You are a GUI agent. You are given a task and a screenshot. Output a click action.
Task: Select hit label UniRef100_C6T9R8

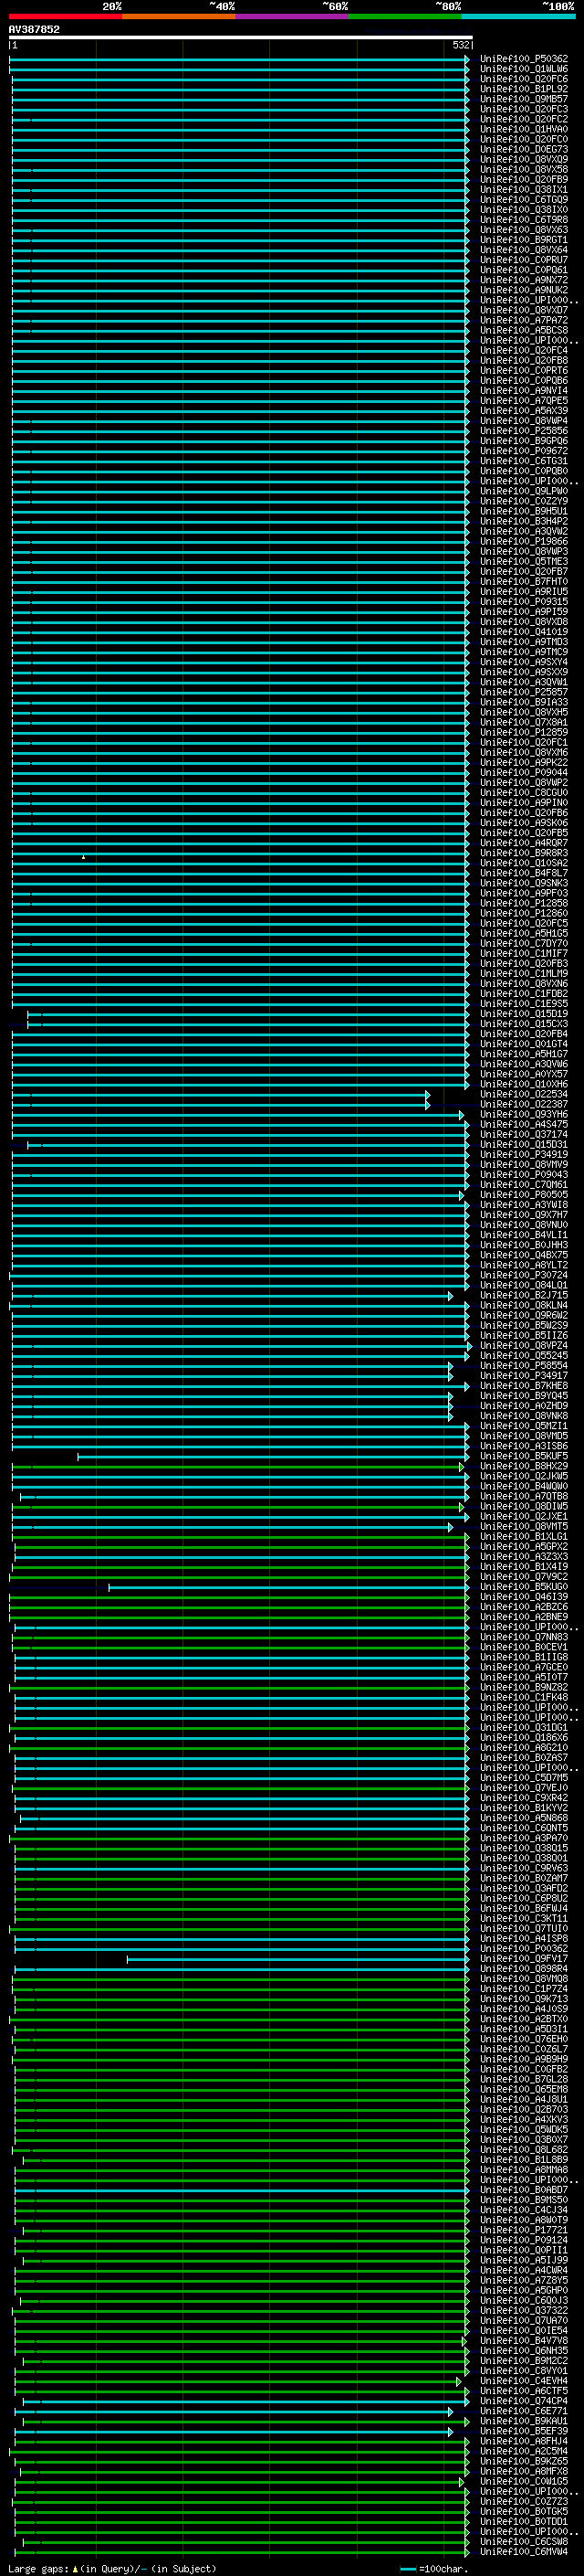click(524, 220)
